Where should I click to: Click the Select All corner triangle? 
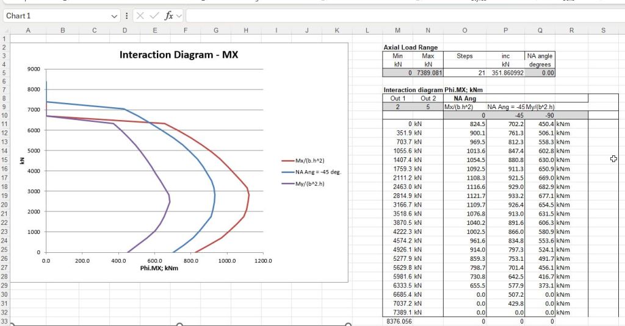tap(5, 30)
